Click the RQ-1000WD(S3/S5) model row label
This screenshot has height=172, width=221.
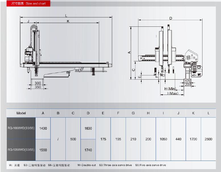pyautogui.click(x=21, y=128)
